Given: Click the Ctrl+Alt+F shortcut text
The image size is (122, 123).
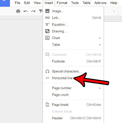Looking at the screenshot, I should pos(94,61).
